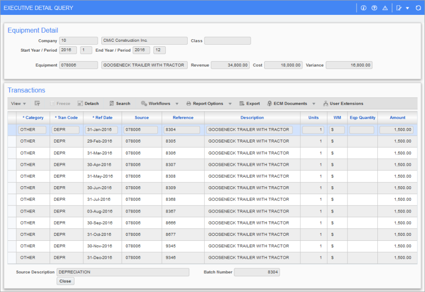
Task: Click the edit notes icon in the header
Action: (x=399, y=8)
